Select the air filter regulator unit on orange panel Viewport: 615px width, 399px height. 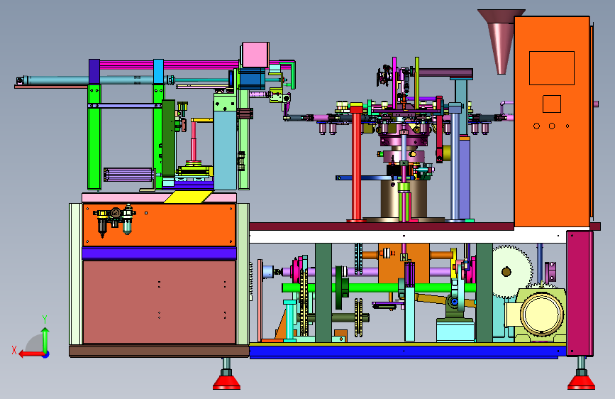(x=114, y=220)
